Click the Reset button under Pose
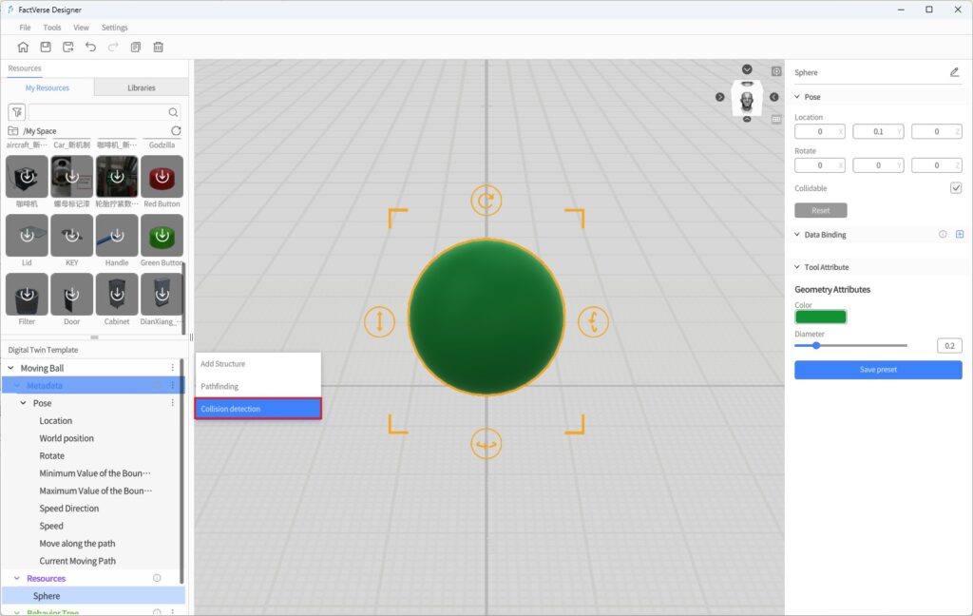This screenshot has height=616, width=973. click(x=820, y=210)
